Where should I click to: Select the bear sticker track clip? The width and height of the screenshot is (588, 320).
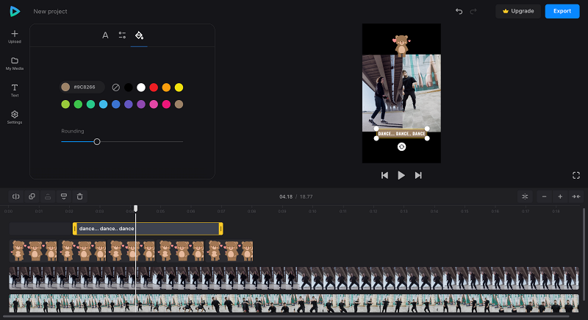[132, 251]
